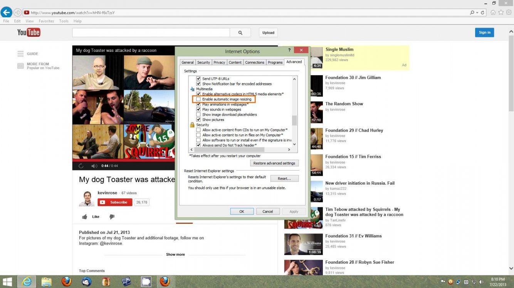Click the red video progress bar
This screenshot has height=288, width=514.
pyautogui.click(x=124, y=160)
